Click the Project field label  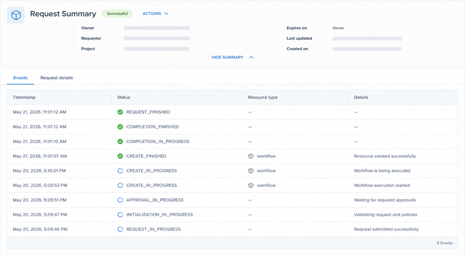(x=88, y=49)
